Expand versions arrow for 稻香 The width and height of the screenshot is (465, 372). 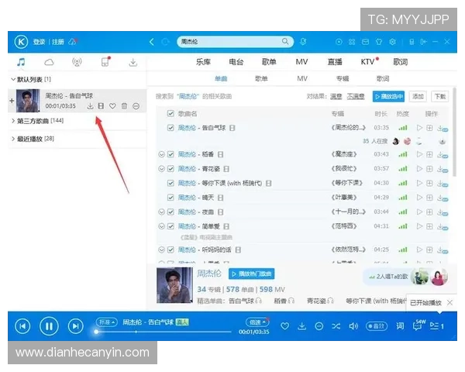point(161,154)
